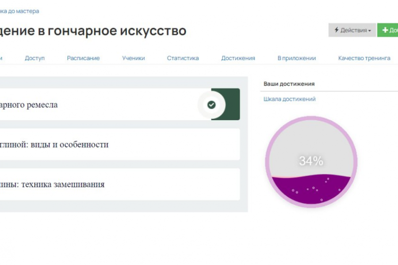
Task: Select the Качество тренинга tab
Action: [x=364, y=58]
